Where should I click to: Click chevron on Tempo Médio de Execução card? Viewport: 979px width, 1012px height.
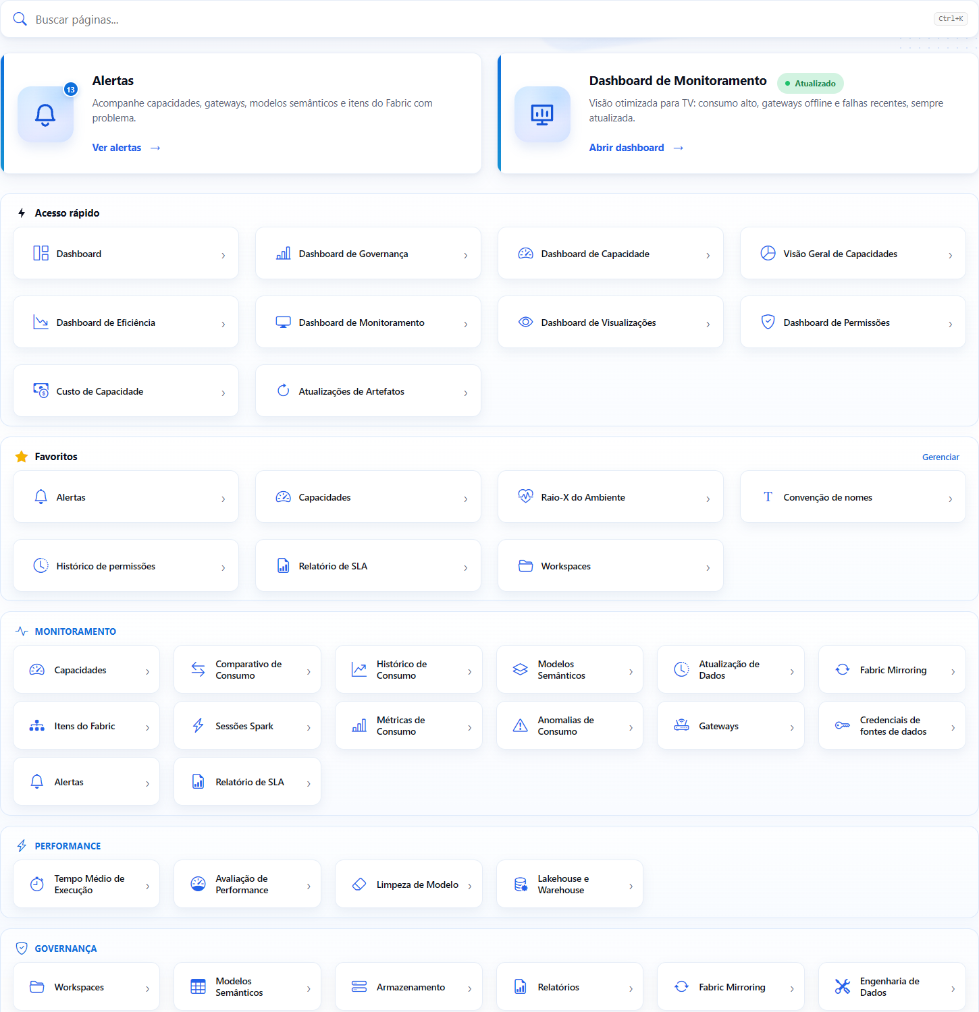(148, 887)
